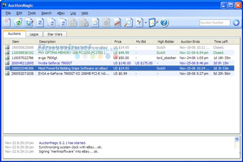Image resolution: width=243 pixels, height=162 pixels.
Task: Sort by the Price column header
Action: [122, 41]
